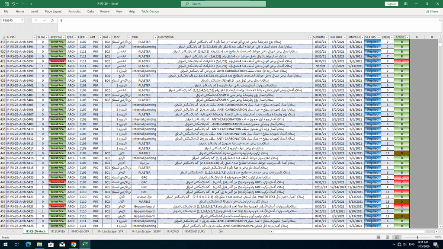Click the Insert Function fx icon
The width and height of the screenshot is (443, 249).
click(52, 20)
